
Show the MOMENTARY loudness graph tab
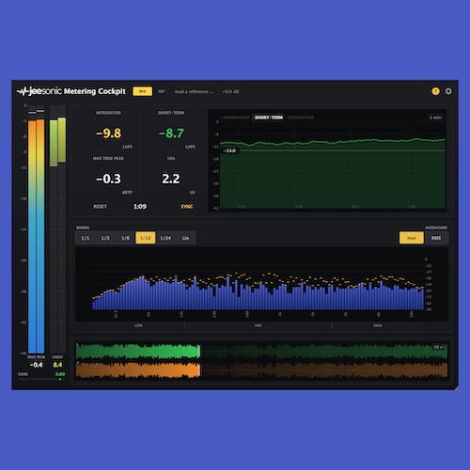237,117
